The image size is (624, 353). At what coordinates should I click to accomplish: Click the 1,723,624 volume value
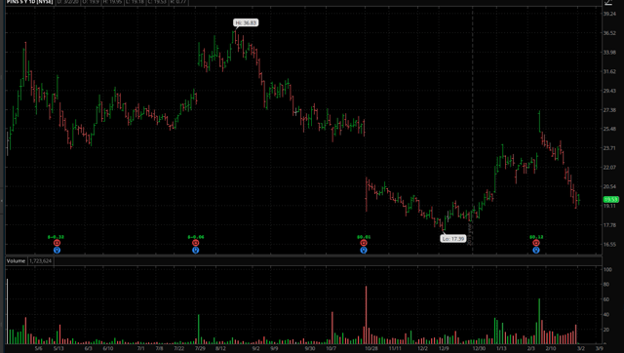click(x=40, y=261)
